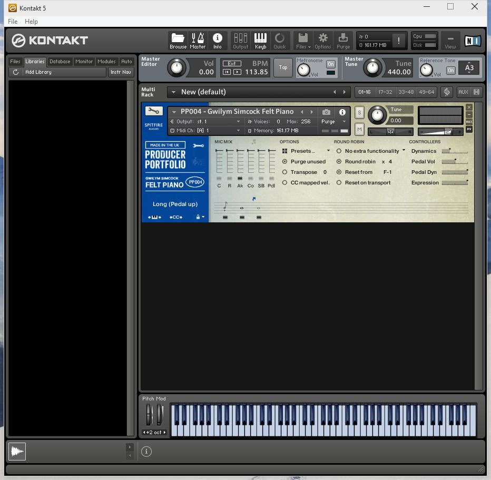The height and width of the screenshot is (480, 491).
Task: Enable the Transpose radio option
Action: (x=284, y=172)
